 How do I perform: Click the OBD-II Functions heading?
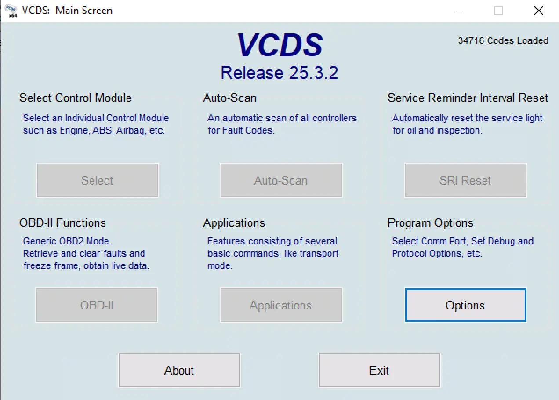[x=62, y=223]
